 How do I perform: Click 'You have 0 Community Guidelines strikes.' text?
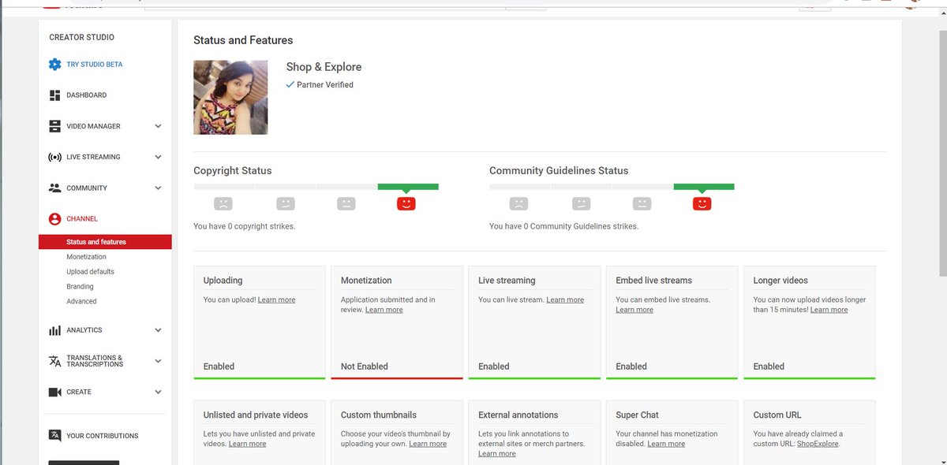pyautogui.click(x=563, y=226)
